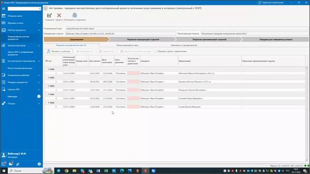Click Подписан принимающей стороной step

click(209, 40)
